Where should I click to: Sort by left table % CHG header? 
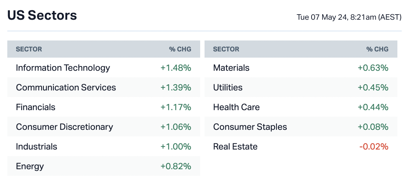pos(180,49)
